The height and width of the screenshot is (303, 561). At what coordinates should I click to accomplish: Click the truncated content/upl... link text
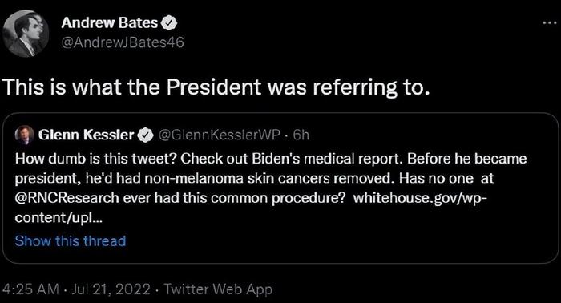[x=59, y=218]
